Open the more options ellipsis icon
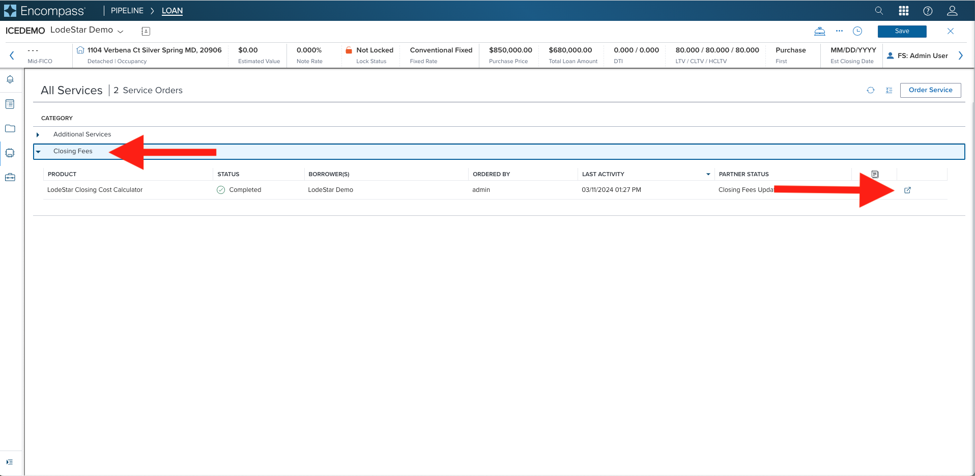975x476 pixels. [839, 31]
